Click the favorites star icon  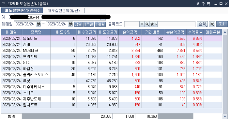[152, 24]
